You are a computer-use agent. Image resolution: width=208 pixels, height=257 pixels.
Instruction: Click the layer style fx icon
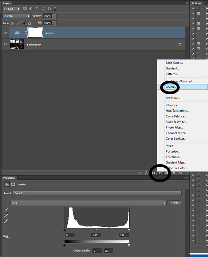(147, 172)
